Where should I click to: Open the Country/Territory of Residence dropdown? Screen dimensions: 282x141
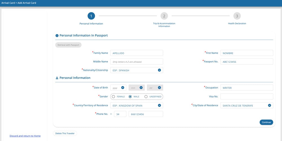136,105
